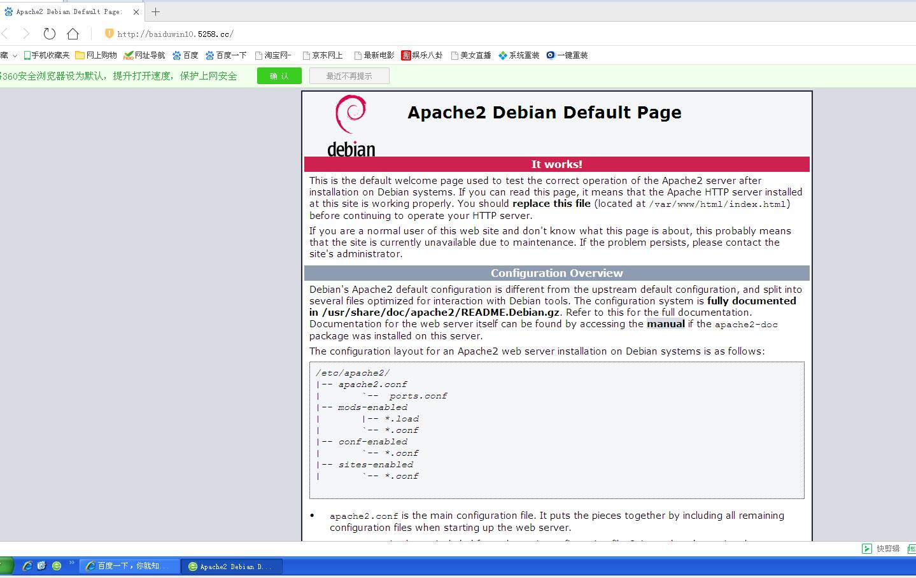Click the 'Apache2 Debian Default Page' title heading
Viewport: 916px width, 578px height.
pyautogui.click(x=544, y=113)
